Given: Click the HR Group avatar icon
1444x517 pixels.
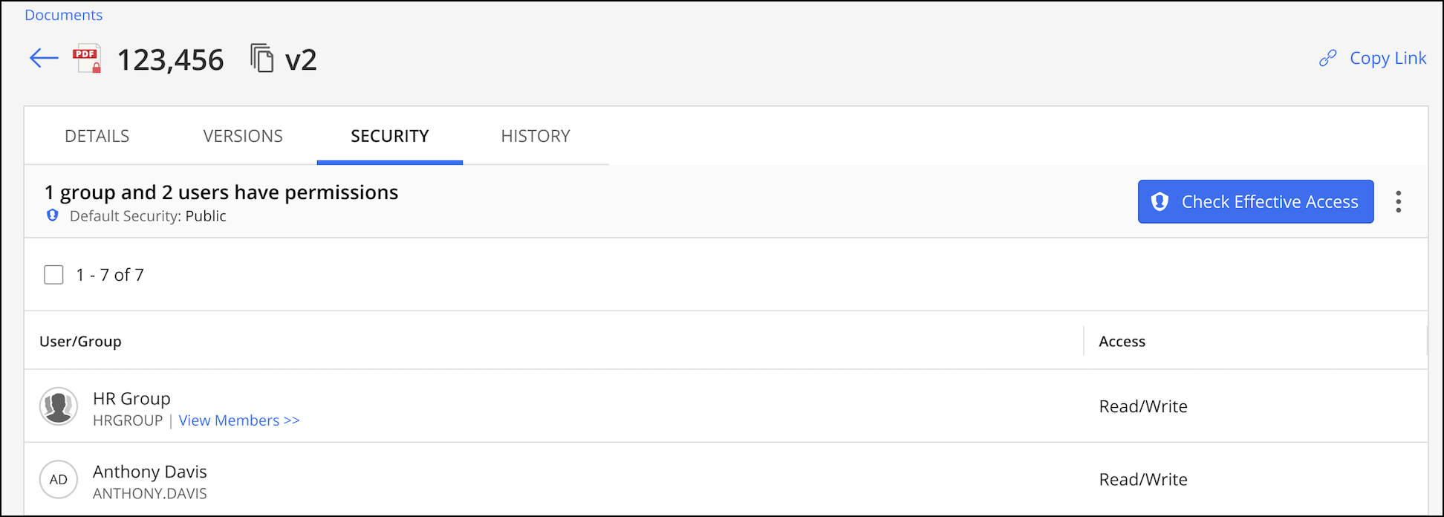Looking at the screenshot, I should pos(59,406).
